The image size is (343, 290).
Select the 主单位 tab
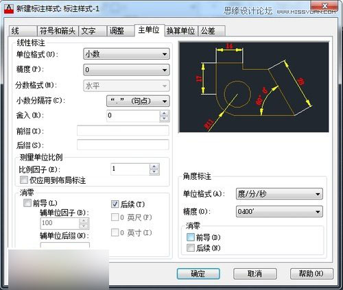coord(150,29)
